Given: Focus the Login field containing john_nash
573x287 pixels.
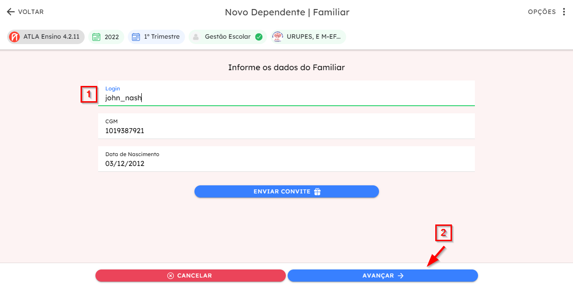Looking at the screenshot, I should (286, 93).
